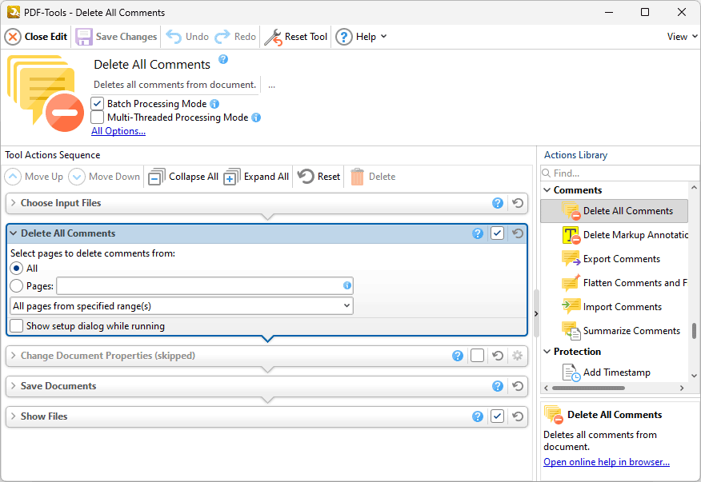Click the Close Edit button

(x=36, y=37)
